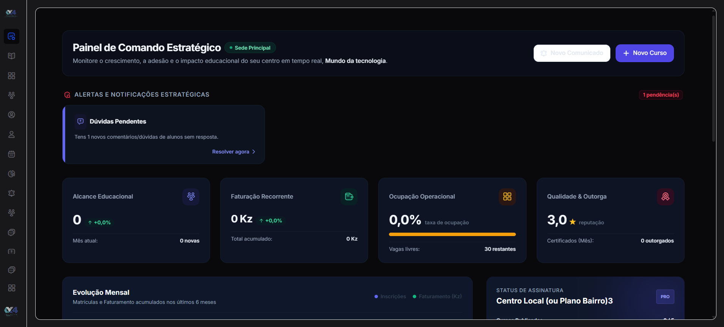This screenshot has width=724, height=327.
Task: Toggle the Faturamento (Kz) chart legend
Action: (437, 296)
